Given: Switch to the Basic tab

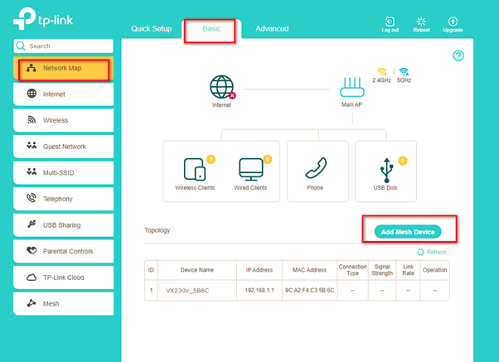Looking at the screenshot, I should (211, 29).
